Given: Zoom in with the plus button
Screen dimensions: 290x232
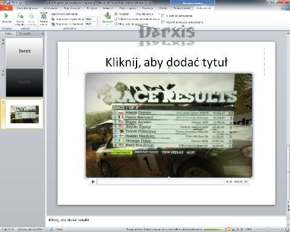Looking at the screenshot, I should click(x=282, y=230).
